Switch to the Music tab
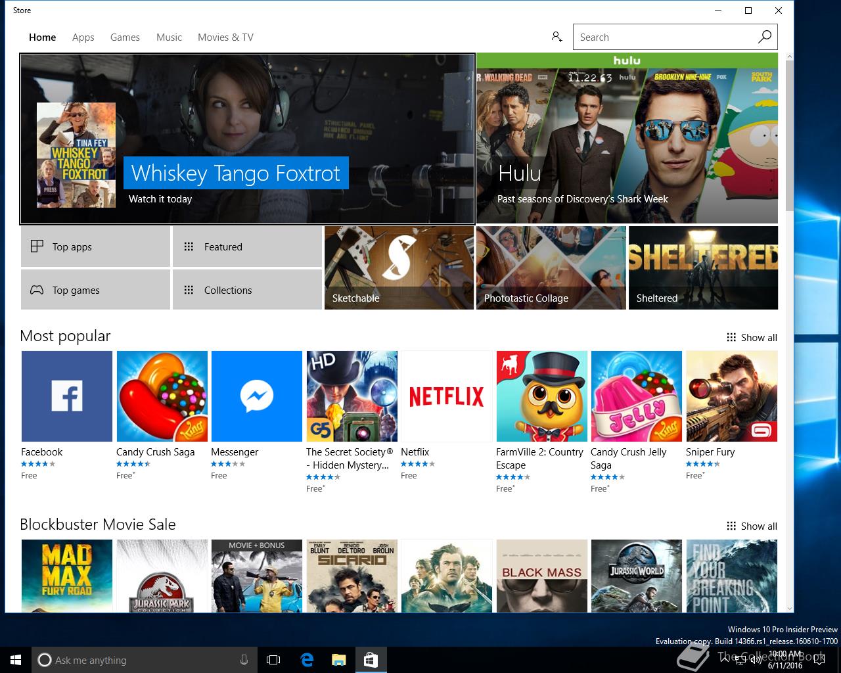 pyautogui.click(x=169, y=37)
